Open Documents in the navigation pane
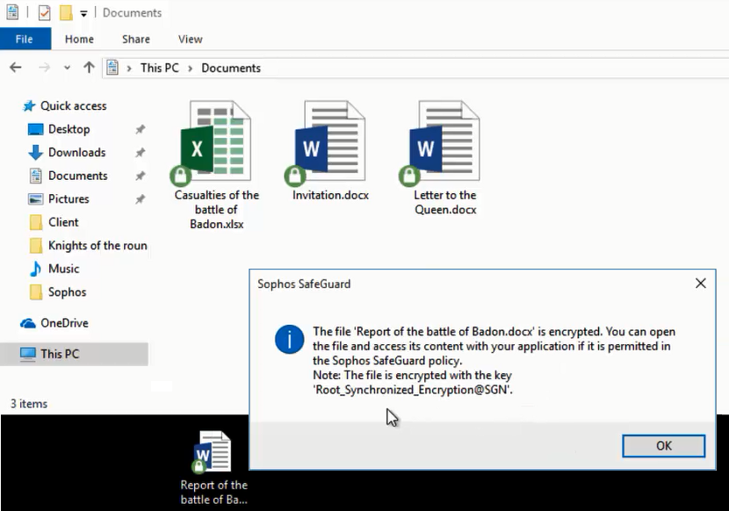The width and height of the screenshot is (729, 511). [77, 176]
